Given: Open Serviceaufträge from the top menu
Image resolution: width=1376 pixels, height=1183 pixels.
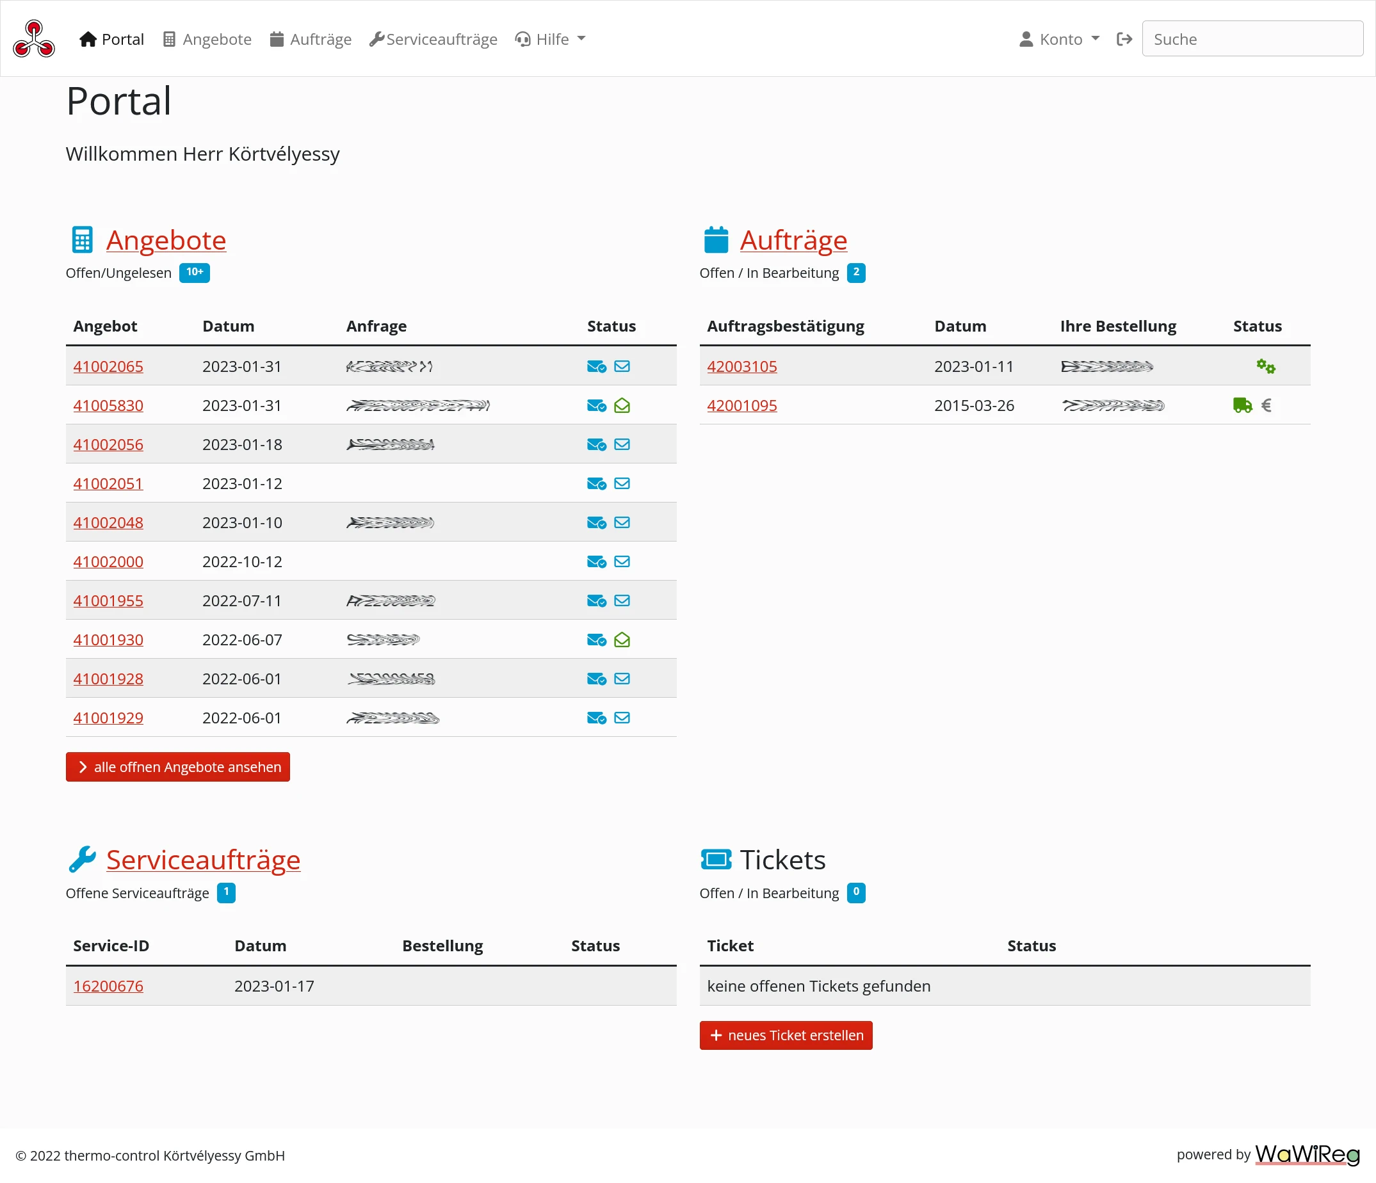Looking at the screenshot, I should point(433,39).
